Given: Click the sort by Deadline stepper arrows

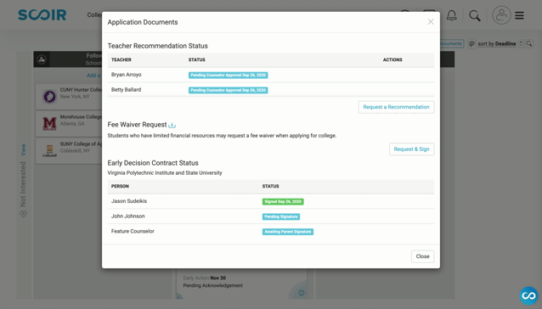Looking at the screenshot, I should pyautogui.click(x=521, y=44).
